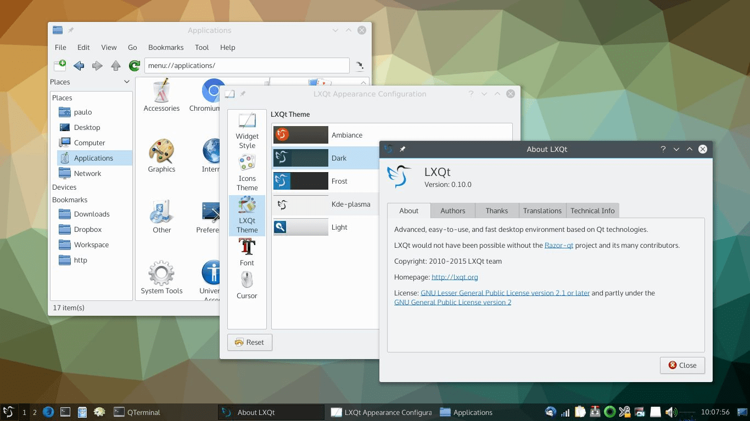This screenshot has height=421, width=750.
Task: Reload the applications view
Action: [134, 65]
